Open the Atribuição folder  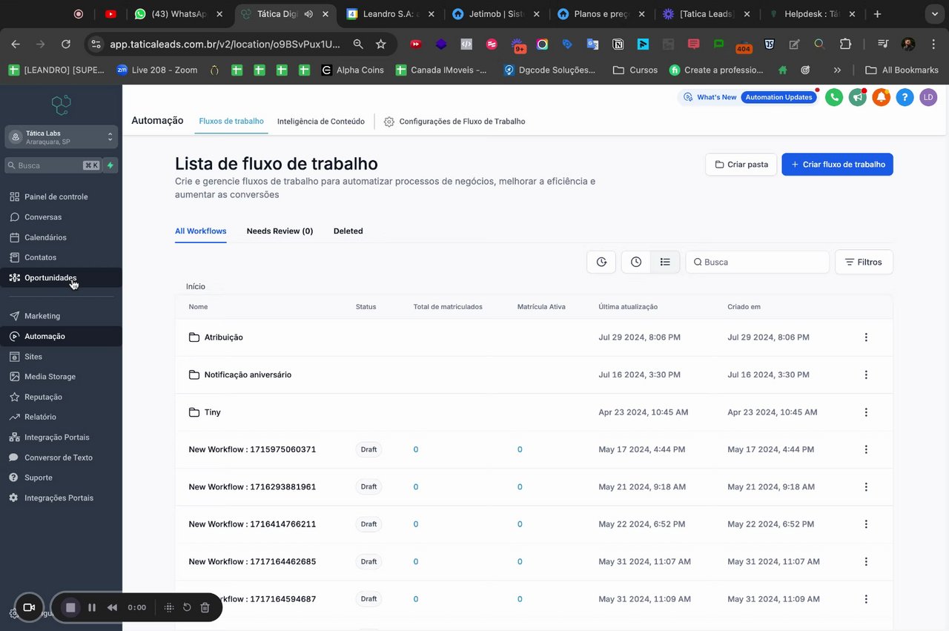pyautogui.click(x=223, y=337)
